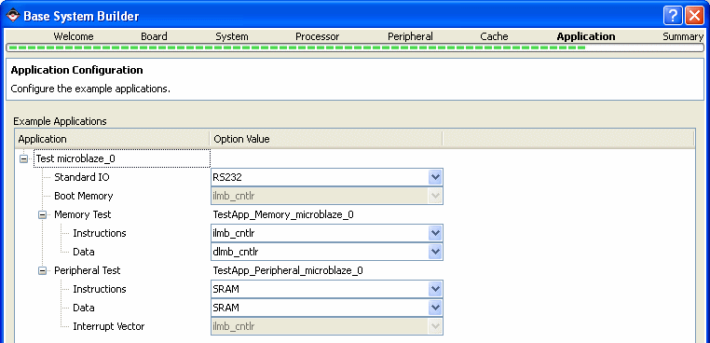Collapse the Test microblaze_0 tree node
The image size is (710, 343).
[x=23, y=159]
